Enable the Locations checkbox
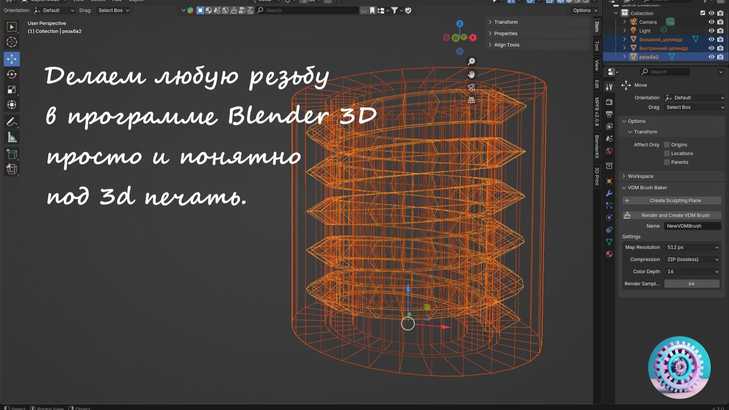Image resolution: width=729 pixels, height=410 pixels. (667, 153)
